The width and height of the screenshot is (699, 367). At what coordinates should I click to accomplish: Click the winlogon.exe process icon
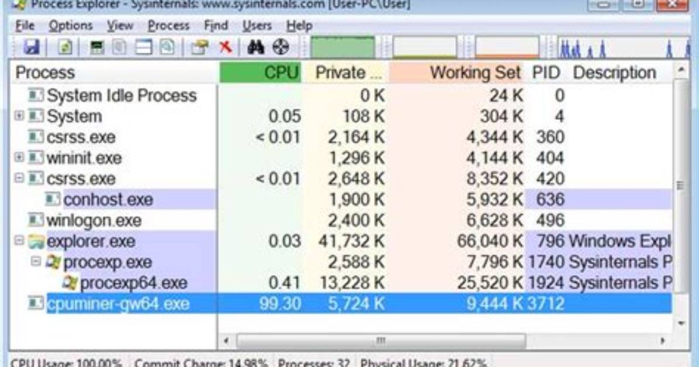coord(36,220)
